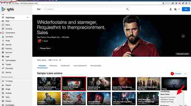Click the browser reload button
Viewport: 191px width, 106px height.
pos(7,3)
